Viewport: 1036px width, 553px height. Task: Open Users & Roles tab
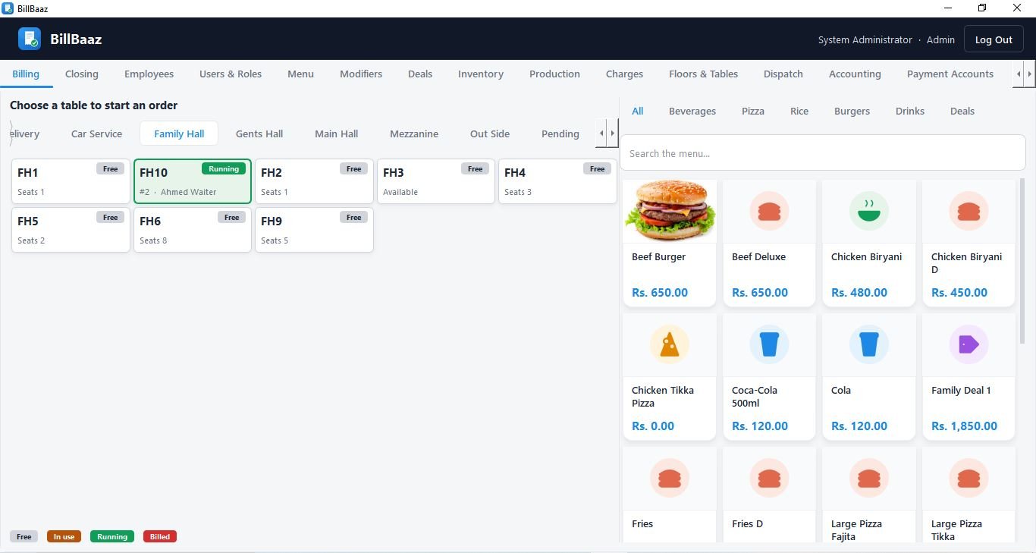coord(231,74)
